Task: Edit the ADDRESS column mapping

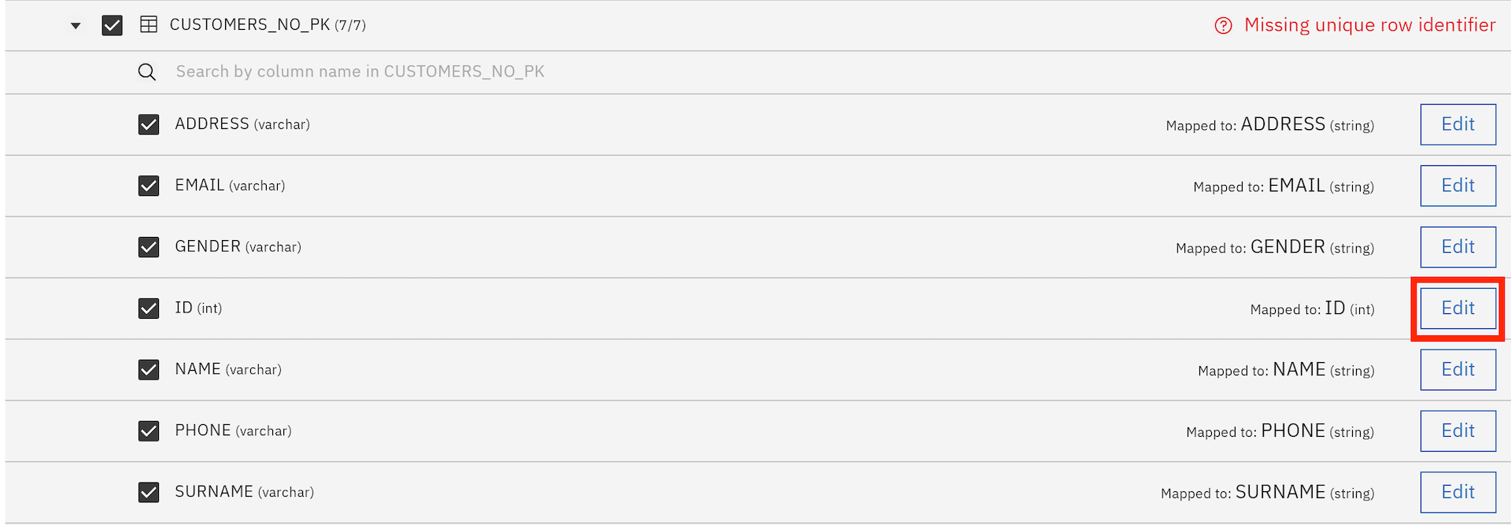Action: [1458, 124]
